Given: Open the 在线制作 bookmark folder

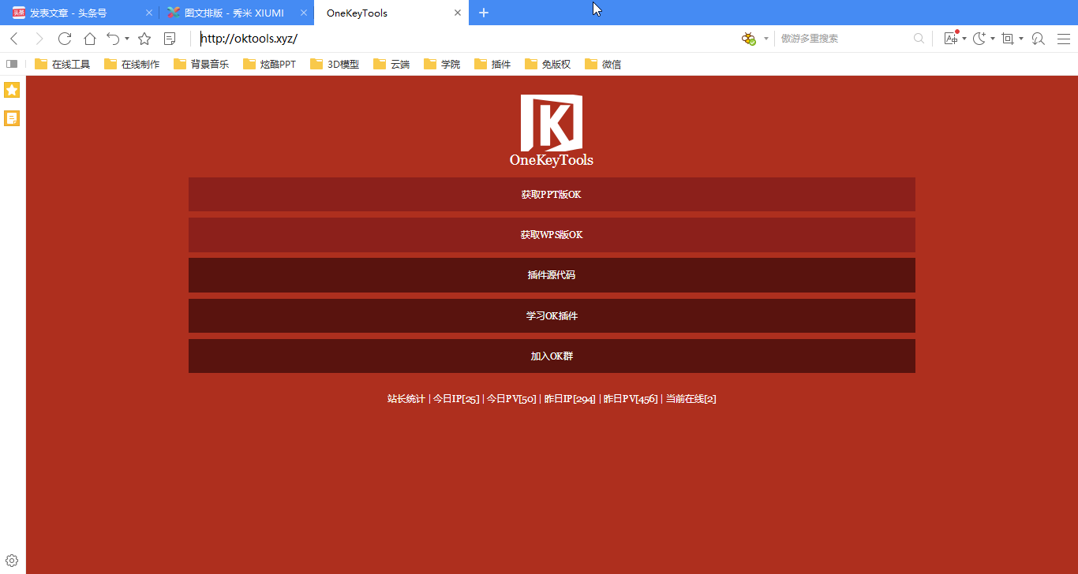Looking at the screenshot, I should pos(132,64).
